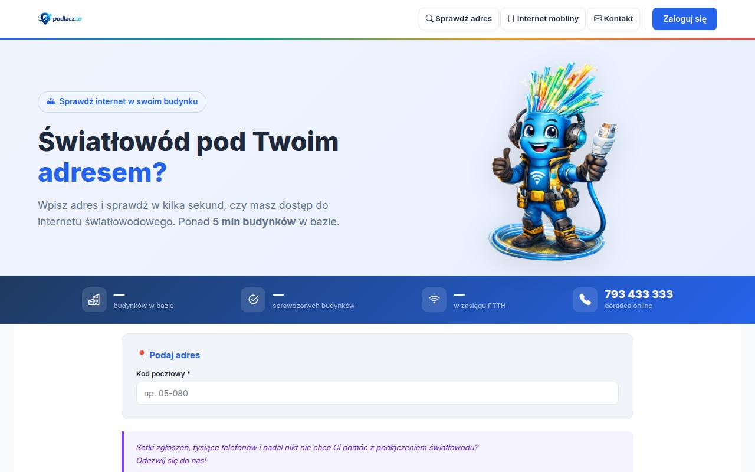Click the Podaj adres section heading
This screenshot has height=472, width=755.
point(175,355)
